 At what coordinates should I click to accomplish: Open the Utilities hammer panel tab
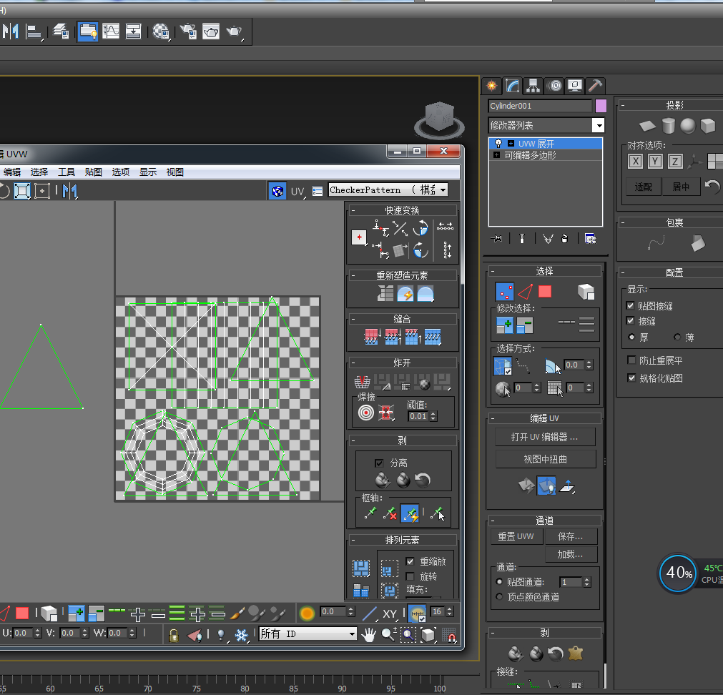coord(595,86)
